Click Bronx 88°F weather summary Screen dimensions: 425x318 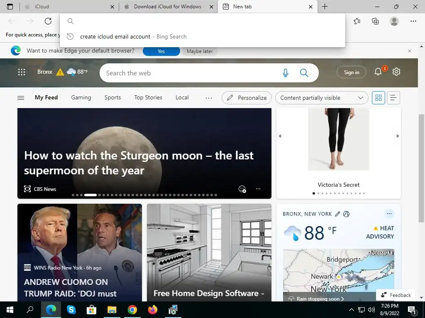(x=62, y=72)
